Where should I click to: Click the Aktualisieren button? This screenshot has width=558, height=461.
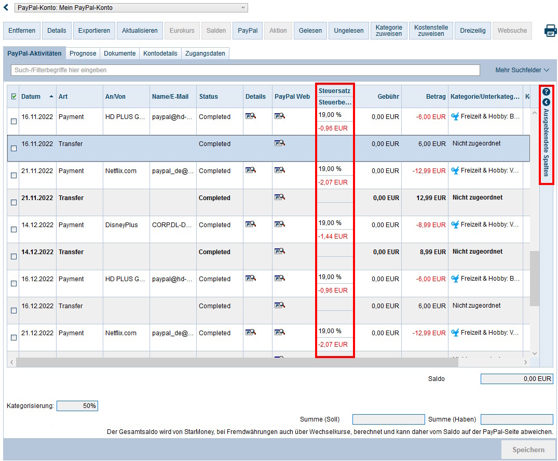click(140, 31)
